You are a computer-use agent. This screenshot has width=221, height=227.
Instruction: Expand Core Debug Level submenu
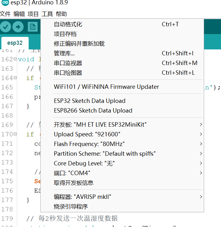point(122,163)
